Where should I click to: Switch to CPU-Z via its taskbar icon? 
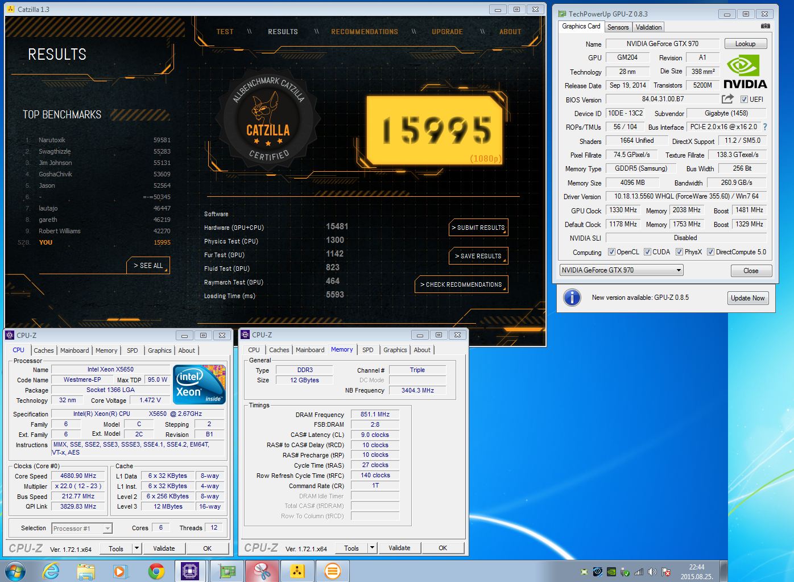tap(190, 571)
